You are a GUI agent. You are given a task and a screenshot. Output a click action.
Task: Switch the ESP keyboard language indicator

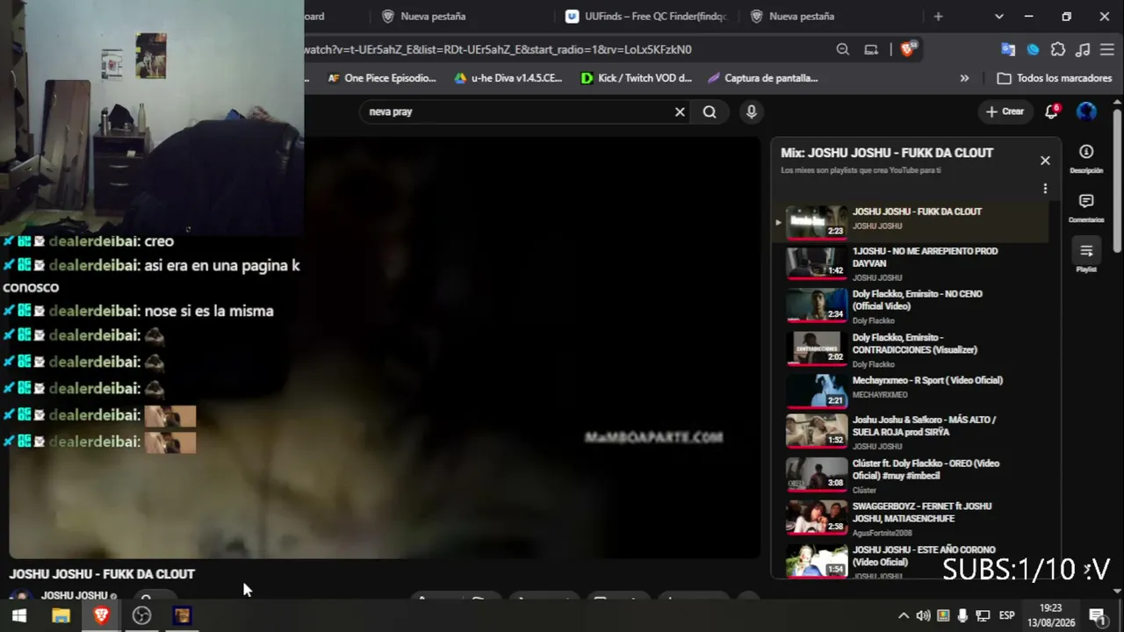click(x=1007, y=615)
